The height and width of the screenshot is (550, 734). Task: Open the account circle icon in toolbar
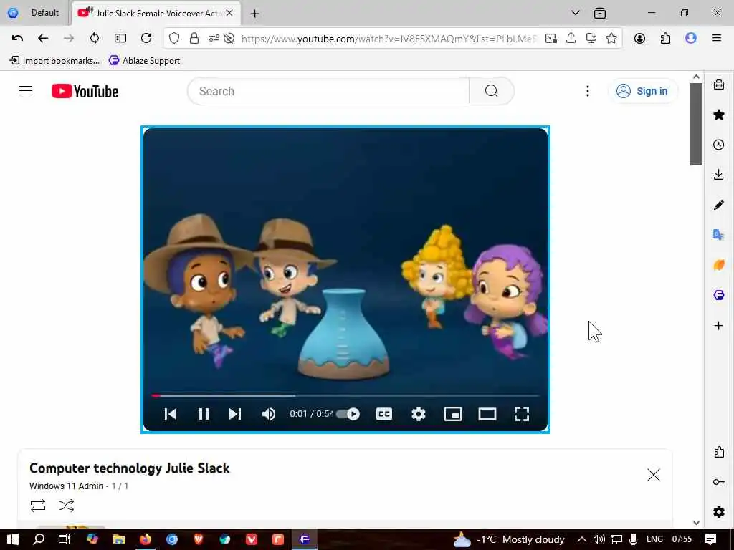pyautogui.click(x=639, y=39)
